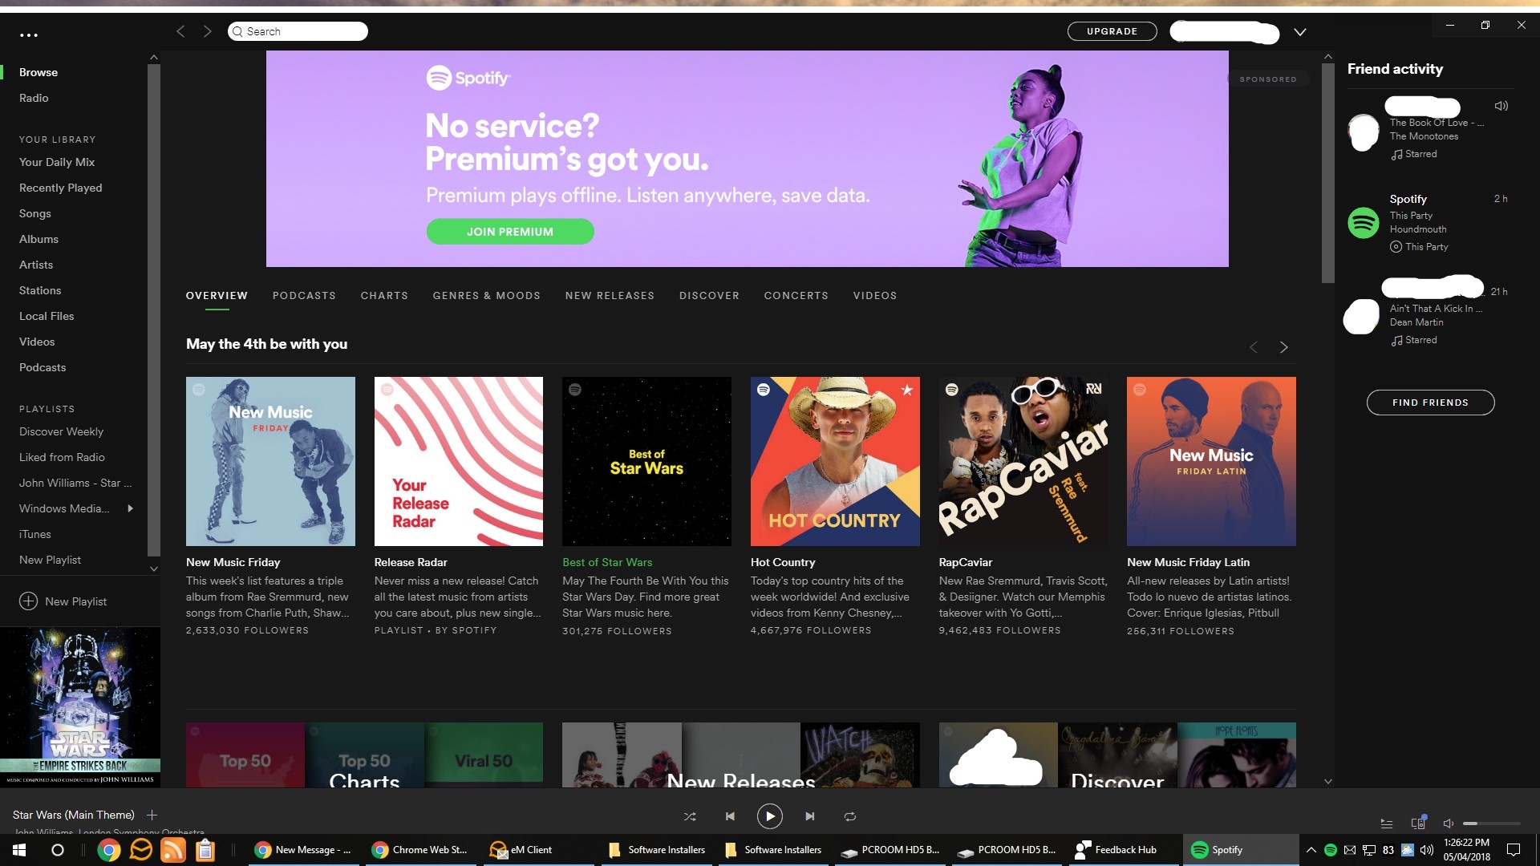1540x866 pixels.
Task: Select the GENRES & MOODS tab
Action: 487,295
